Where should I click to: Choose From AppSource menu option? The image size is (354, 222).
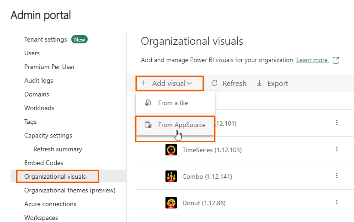[175, 125]
